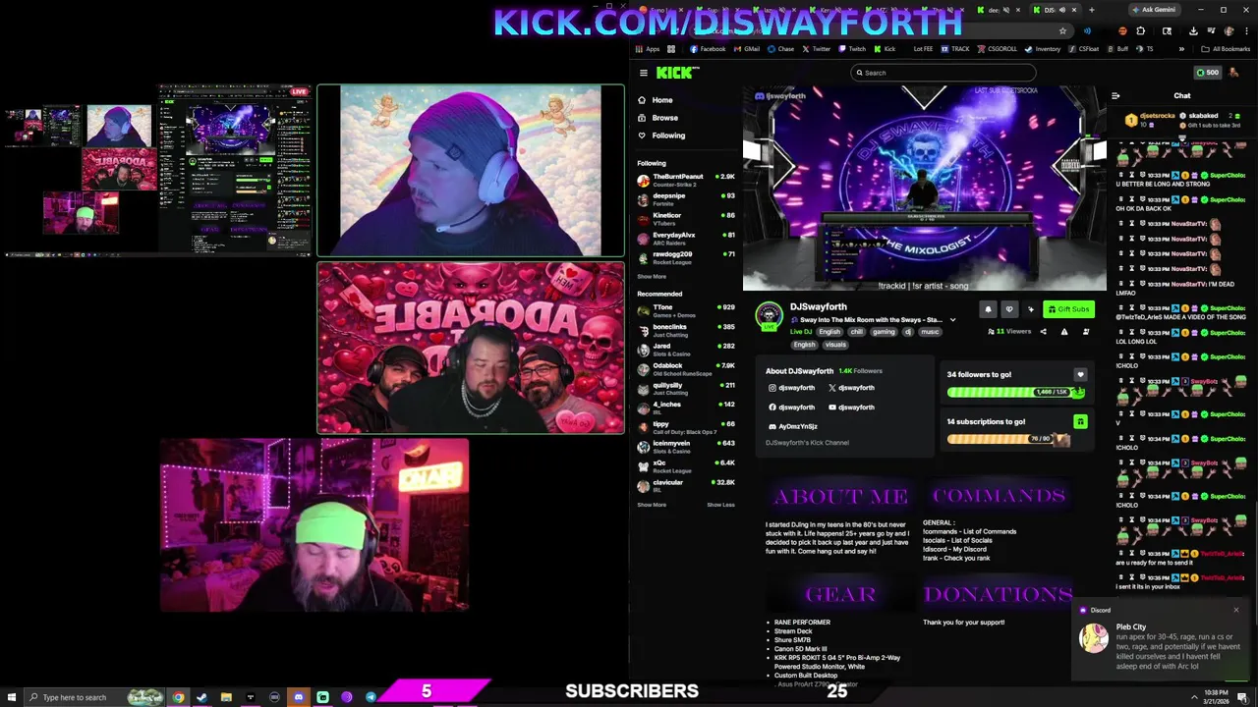This screenshot has height=707, width=1258.
Task: Open the Kick hamburger sidebar menu
Action: [x=644, y=73]
